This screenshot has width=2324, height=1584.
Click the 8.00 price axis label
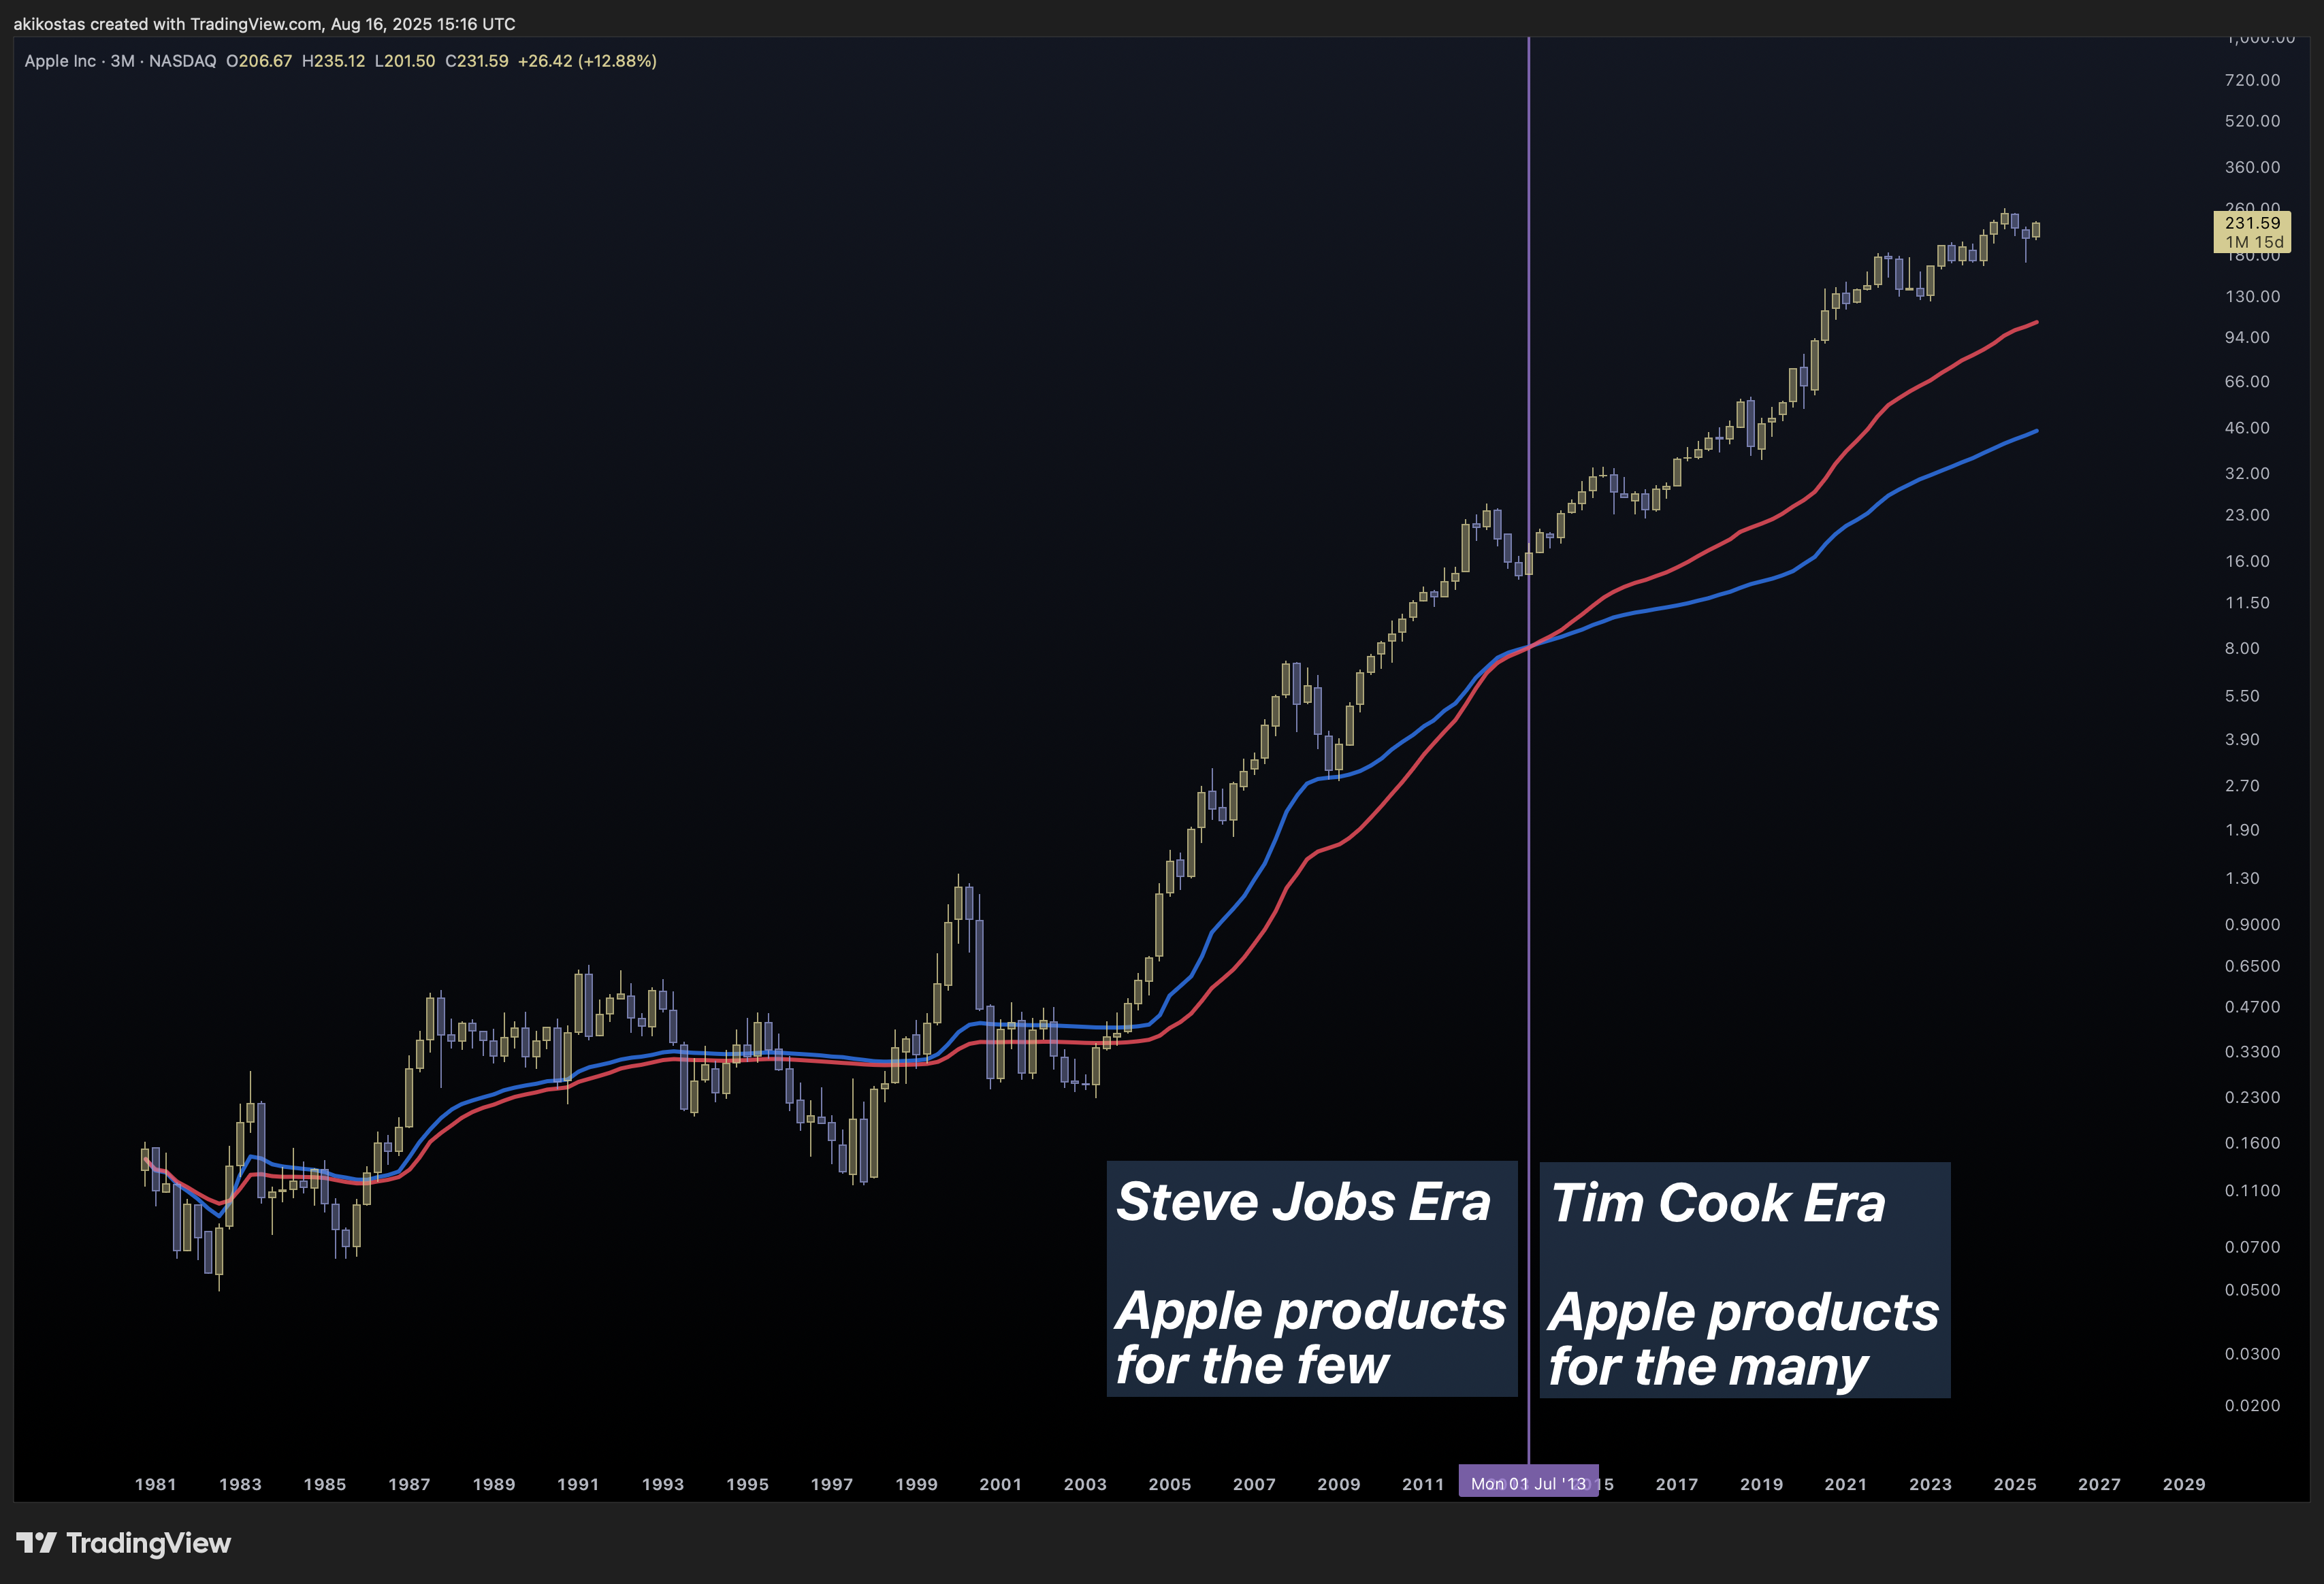[2242, 648]
